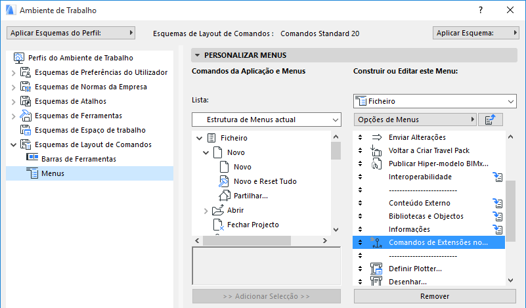Click the drag handle beside Conteúdo Externo
This screenshot has height=308, width=526.
[x=360, y=203]
